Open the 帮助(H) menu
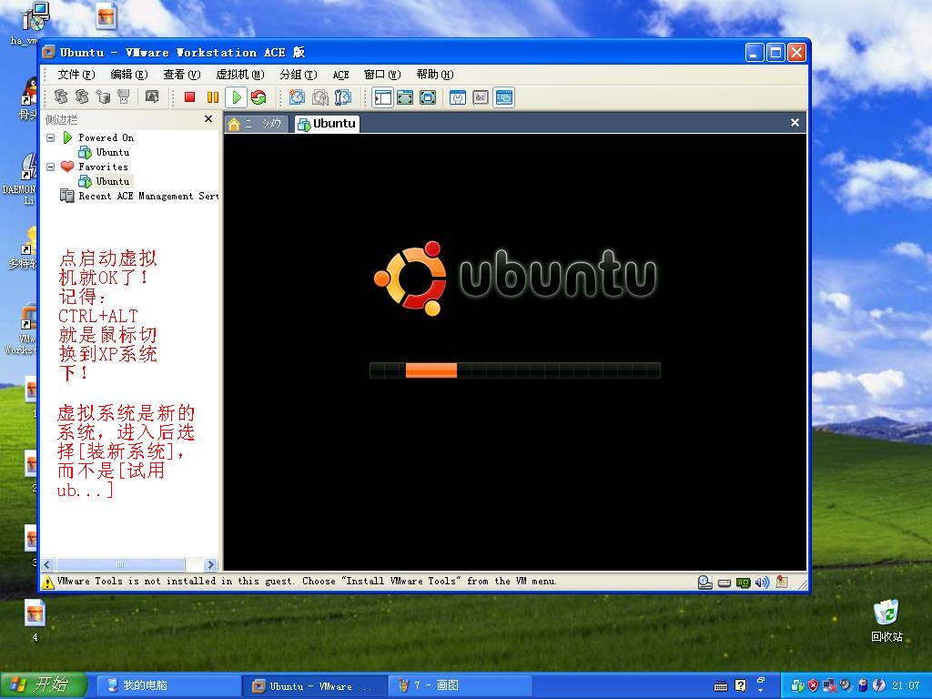Image resolution: width=932 pixels, height=699 pixels. [x=434, y=75]
